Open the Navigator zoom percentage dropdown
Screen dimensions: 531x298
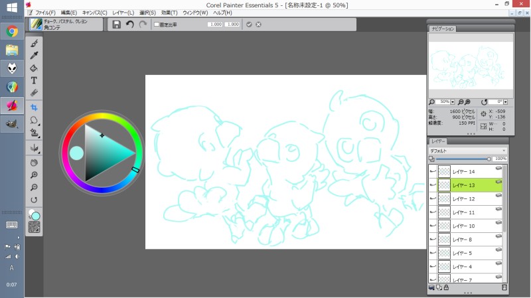coord(453,102)
